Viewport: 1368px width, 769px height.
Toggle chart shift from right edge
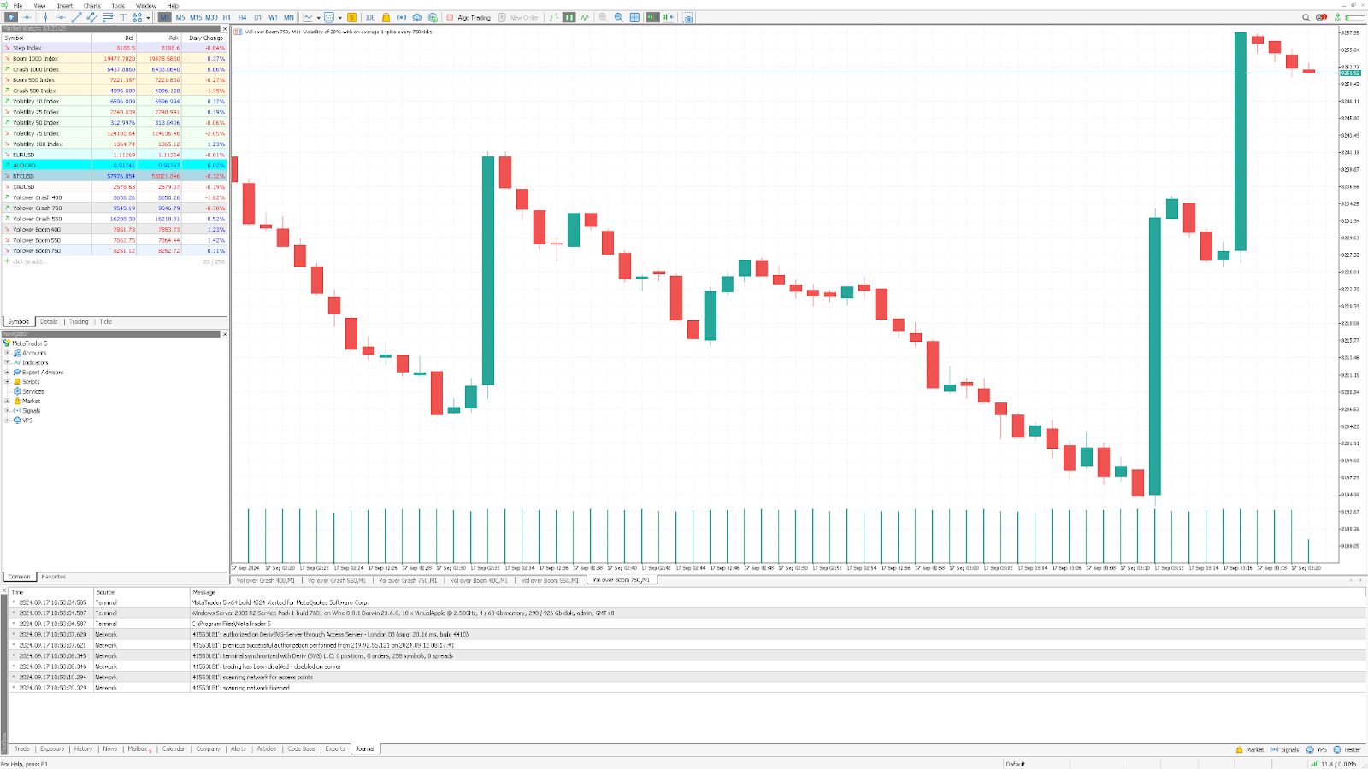[x=669, y=17]
